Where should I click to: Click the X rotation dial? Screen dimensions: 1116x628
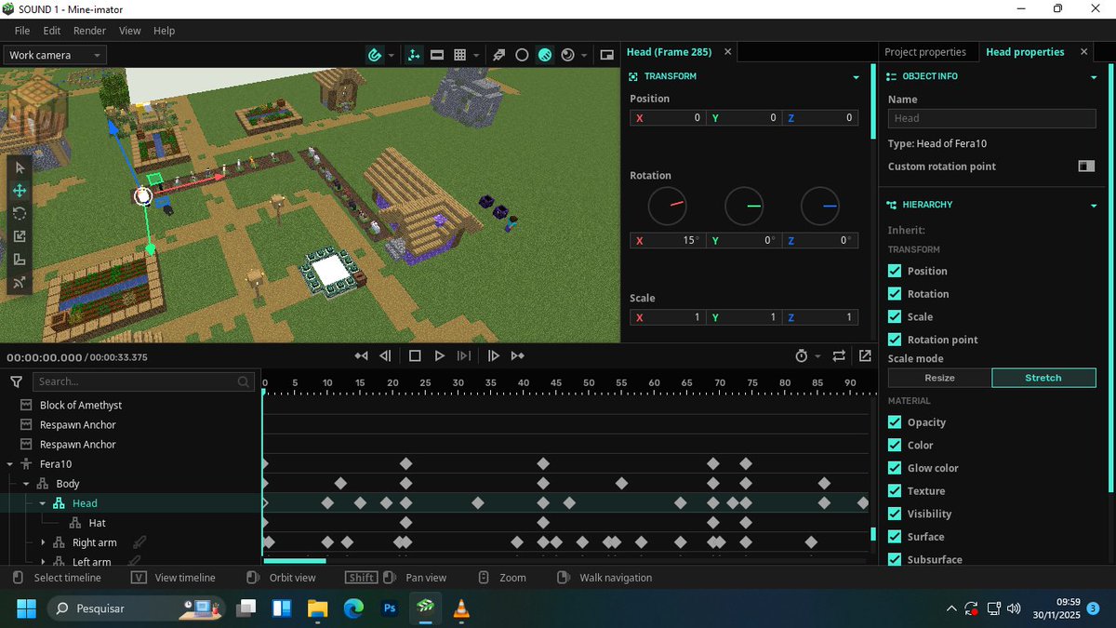tap(667, 206)
